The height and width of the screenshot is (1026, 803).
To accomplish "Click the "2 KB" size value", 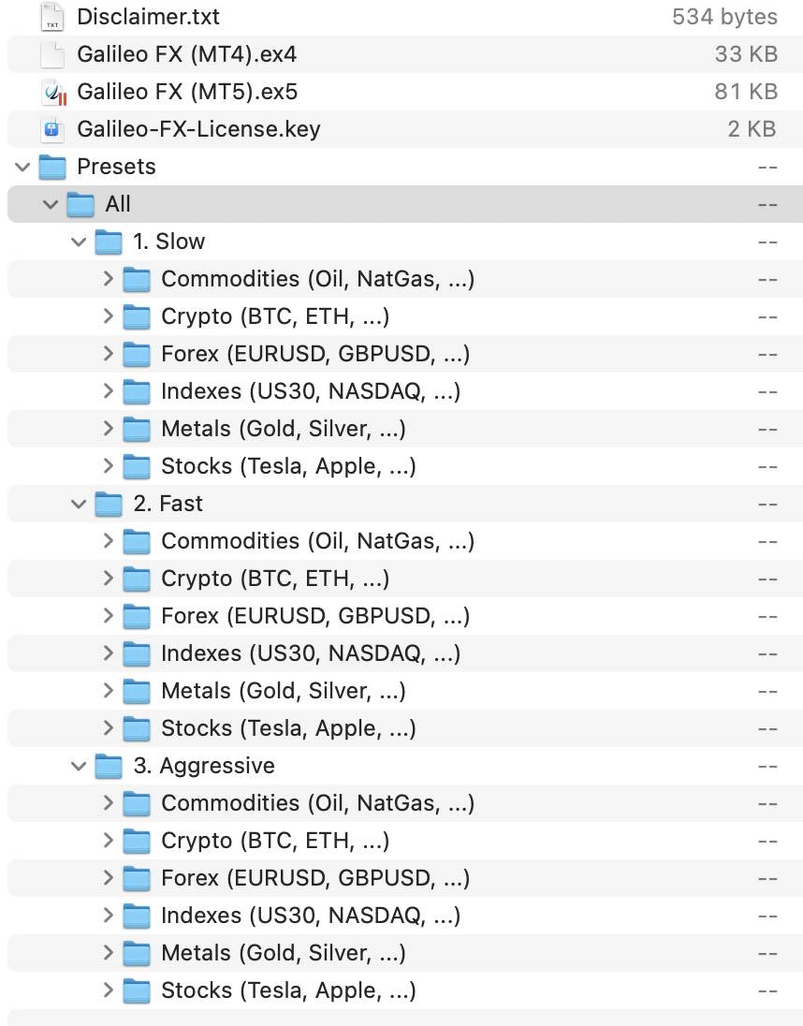I will [x=752, y=129].
